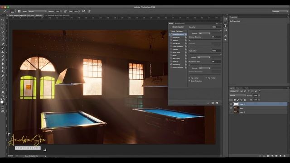
Task: Disable Shape Dynamics checkbox
Action: click(171, 34)
